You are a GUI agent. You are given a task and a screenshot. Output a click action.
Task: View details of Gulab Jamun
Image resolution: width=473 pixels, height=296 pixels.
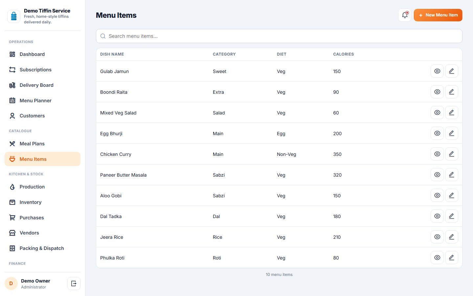point(437,71)
